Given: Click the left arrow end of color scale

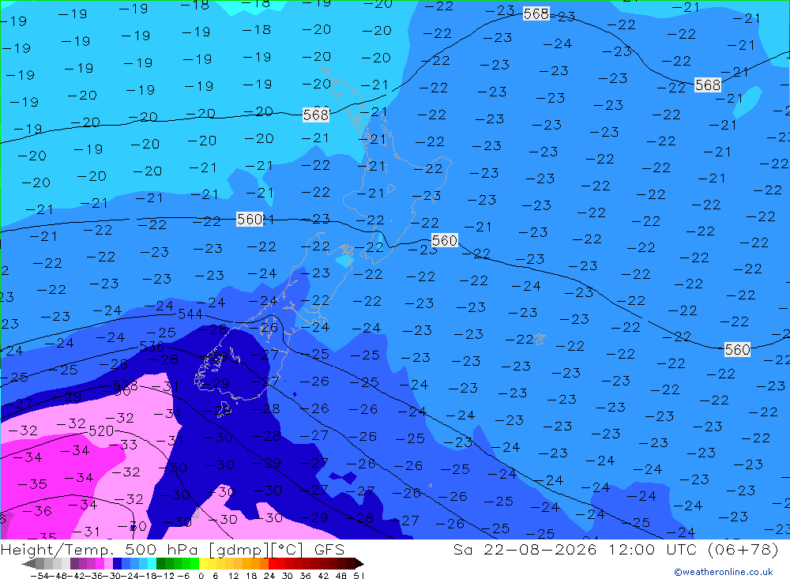Looking at the screenshot, I should (x=28, y=563).
